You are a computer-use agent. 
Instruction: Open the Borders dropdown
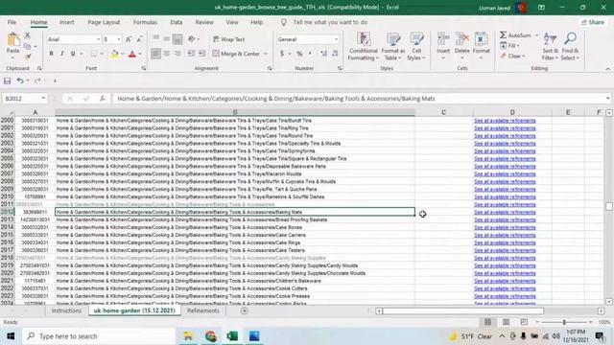tap(102, 54)
